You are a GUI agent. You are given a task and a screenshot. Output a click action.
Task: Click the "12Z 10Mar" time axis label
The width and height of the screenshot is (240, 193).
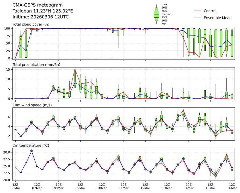102,186
